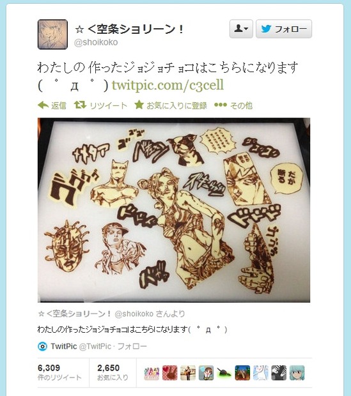Click the @shoikoko handle under name
The width and height of the screenshot is (351, 396).
click(x=96, y=42)
